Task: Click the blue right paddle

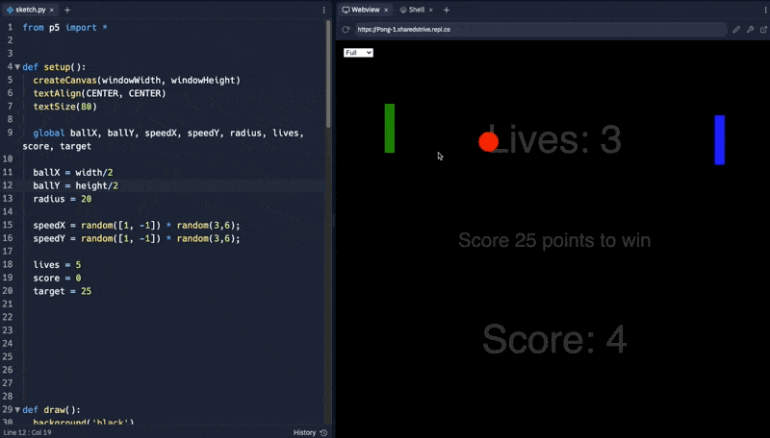Action: click(x=719, y=139)
